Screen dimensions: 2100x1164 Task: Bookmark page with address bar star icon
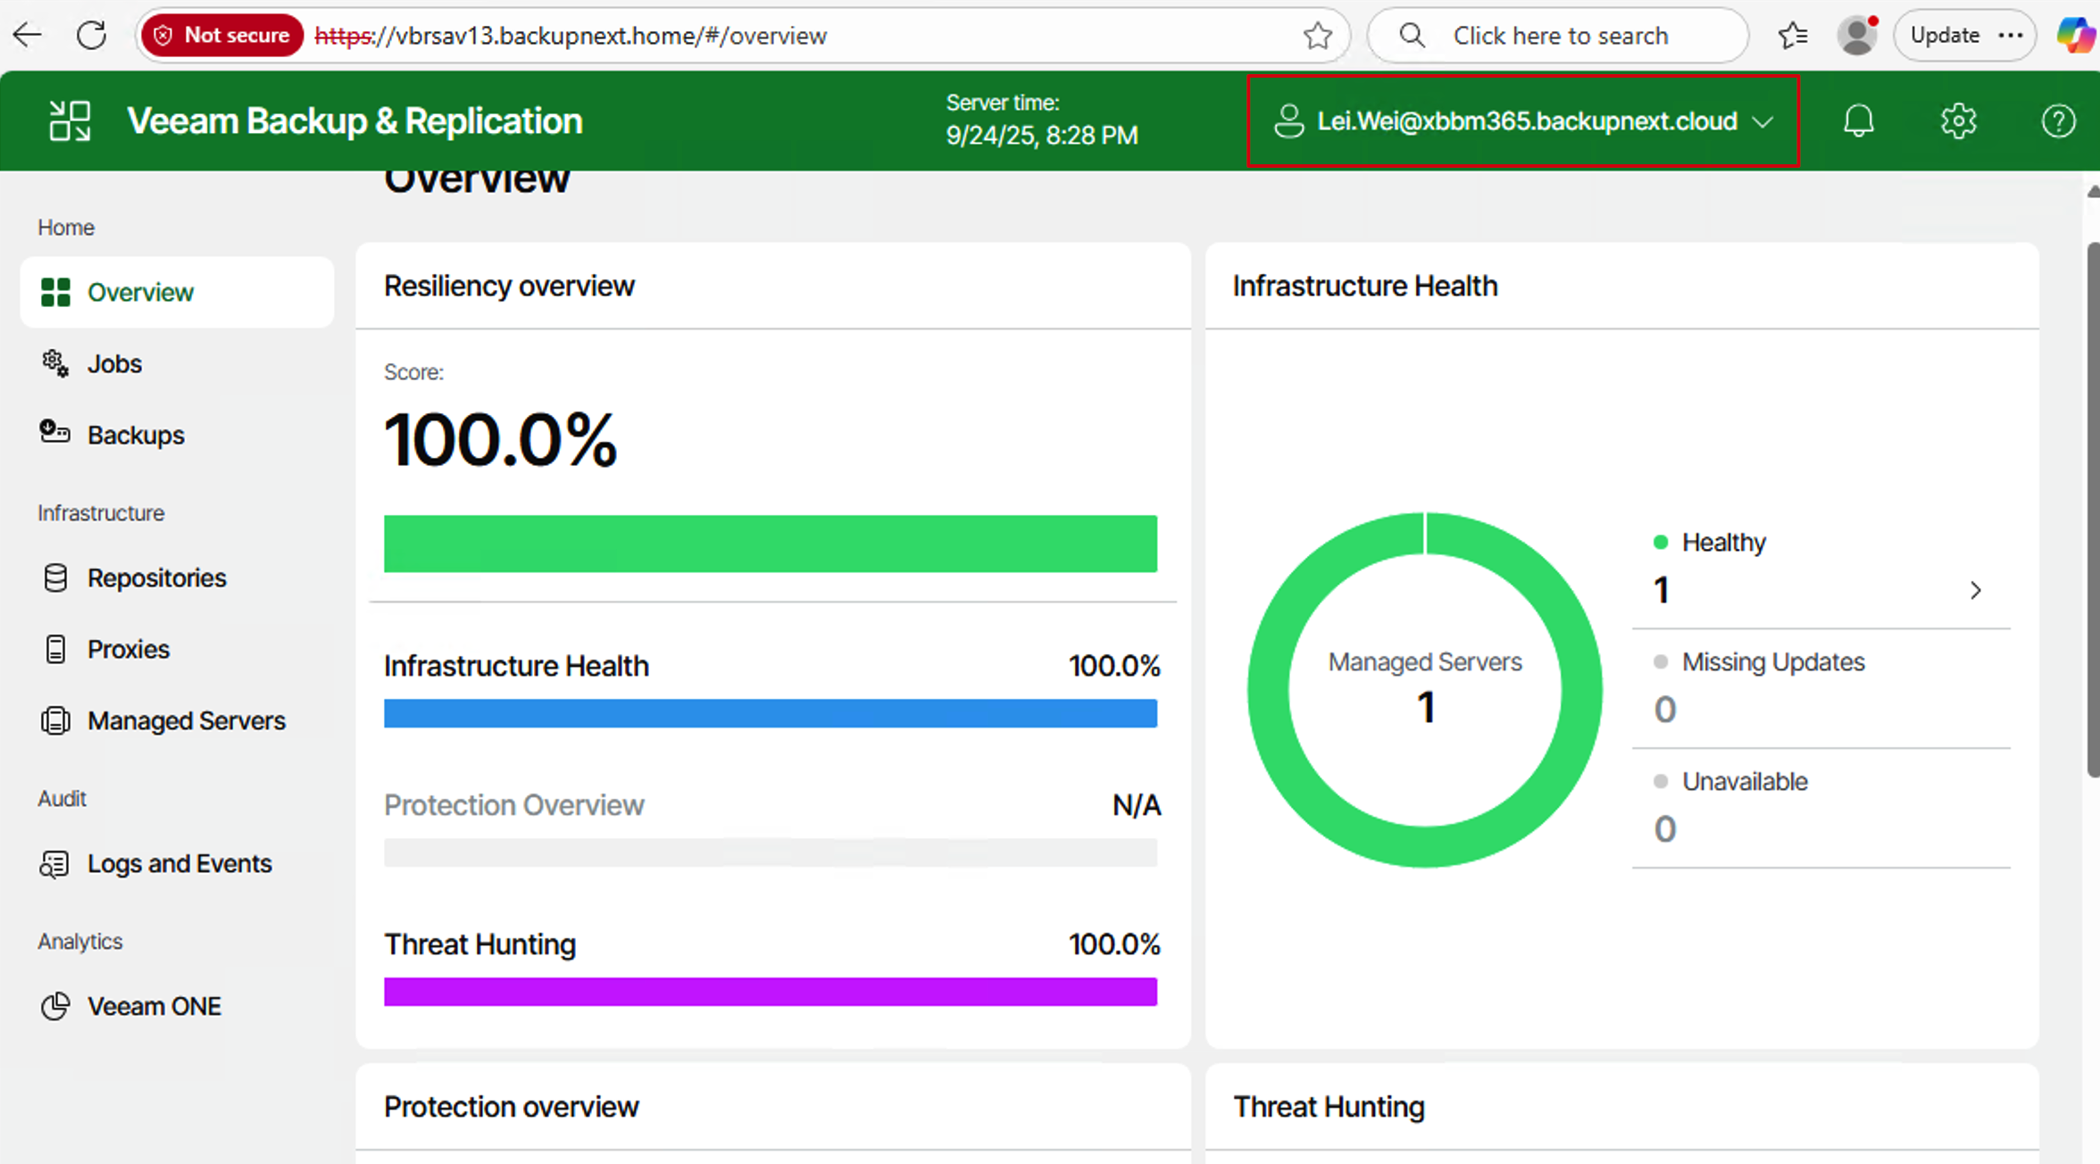[1317, 36]
